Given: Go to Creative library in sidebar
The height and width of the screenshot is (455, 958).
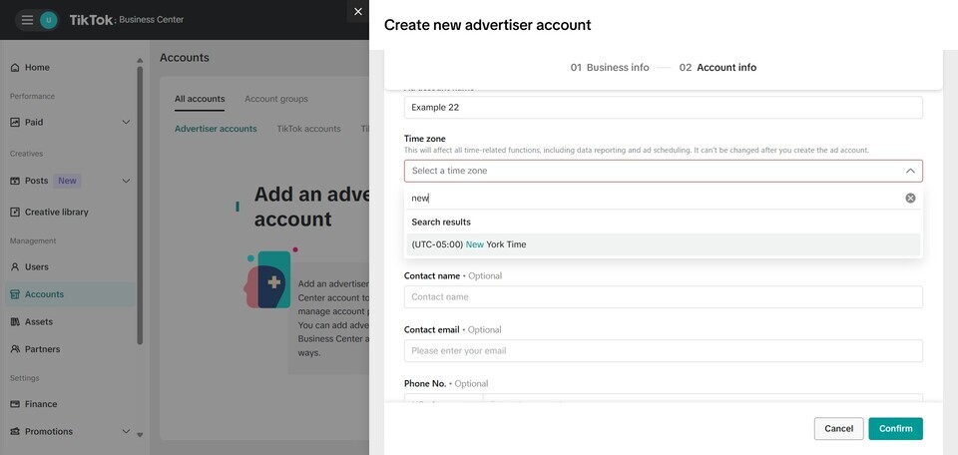Looking at the screenshot, I should click(x=56, y=212).
